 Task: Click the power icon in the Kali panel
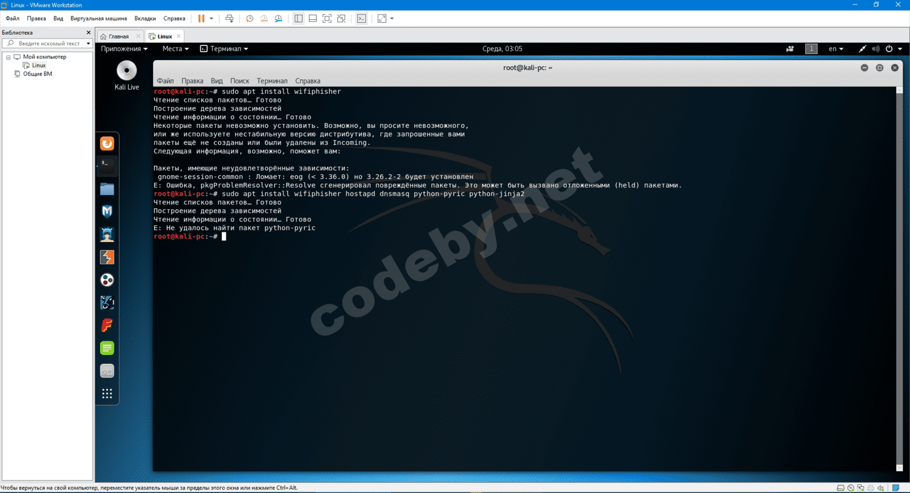(x=889, y=49)
